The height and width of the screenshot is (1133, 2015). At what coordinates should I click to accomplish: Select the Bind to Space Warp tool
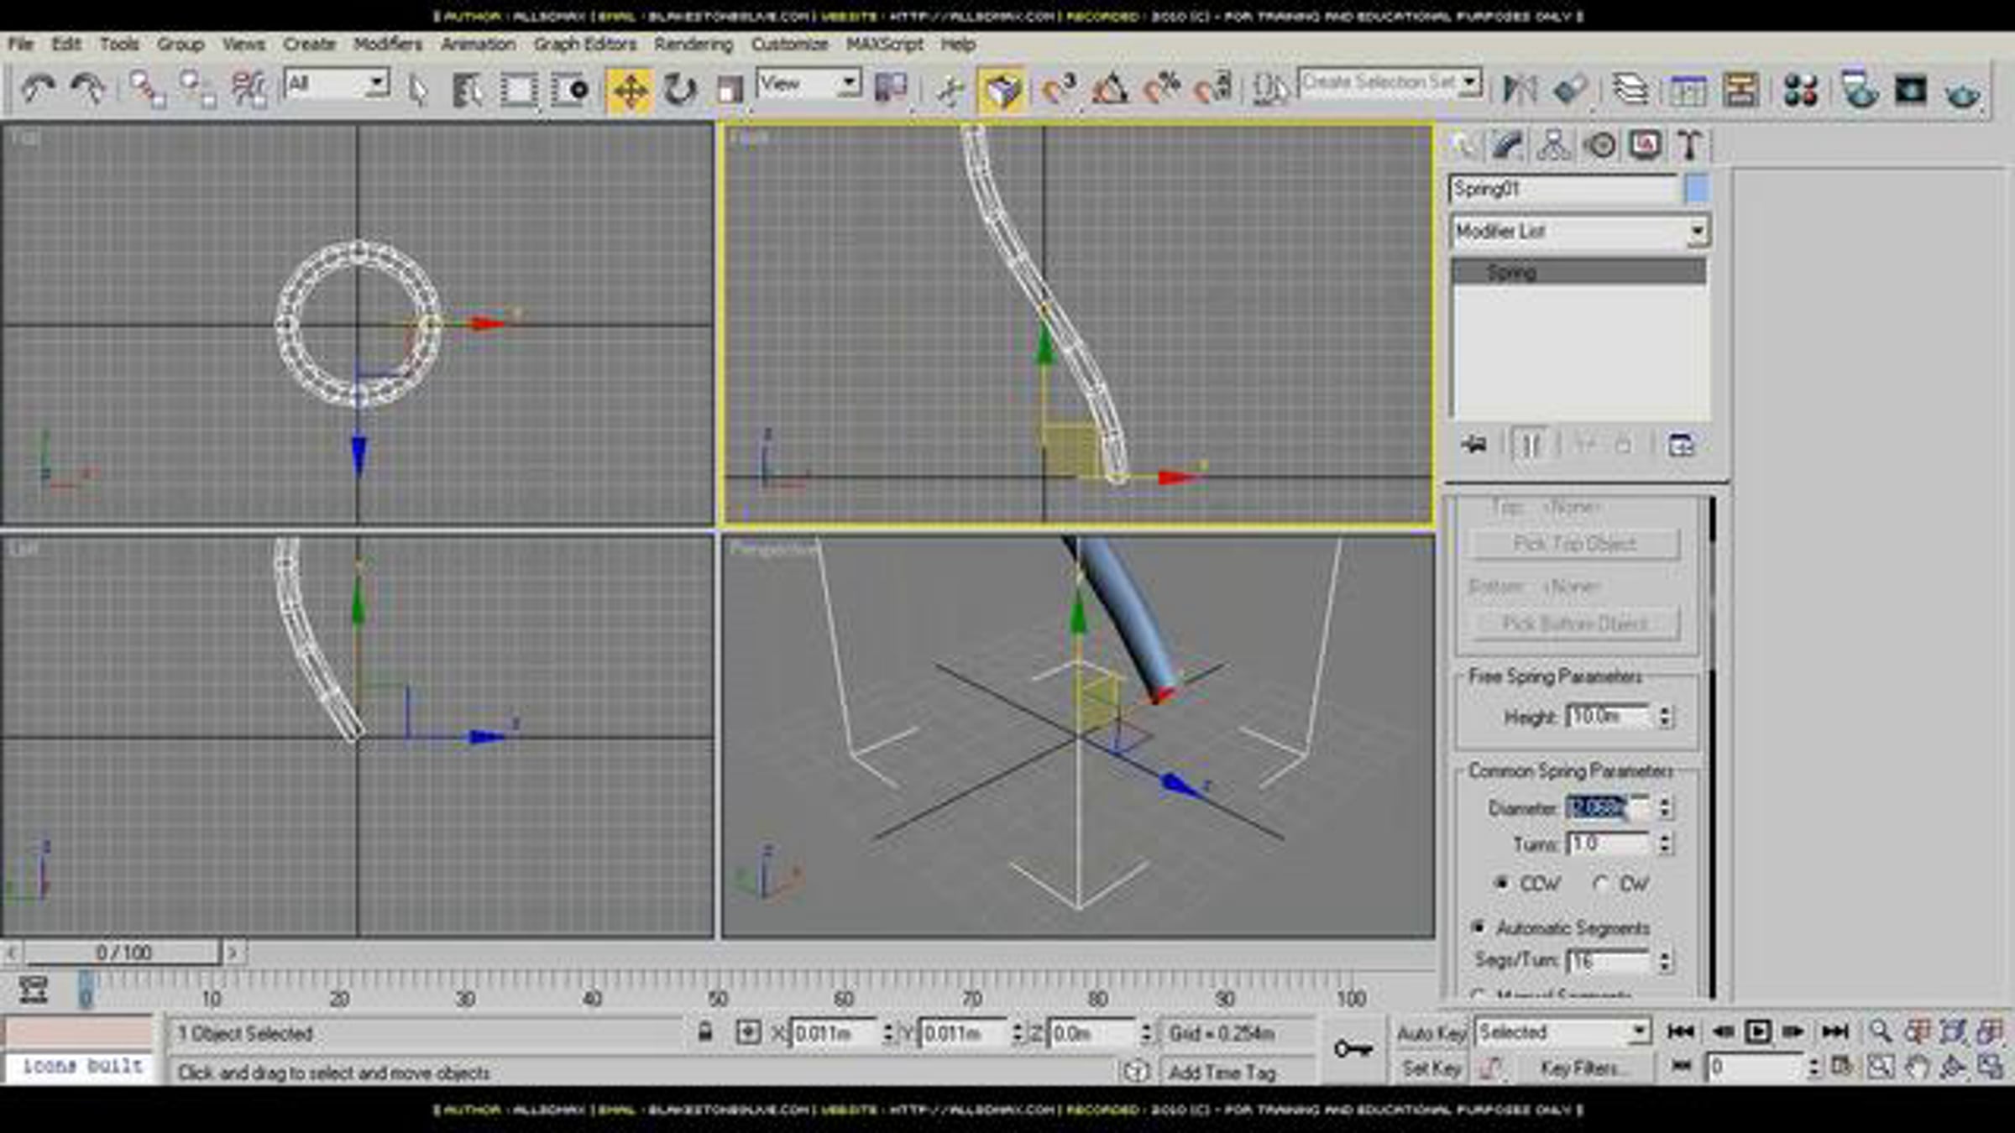click(249, 89)
